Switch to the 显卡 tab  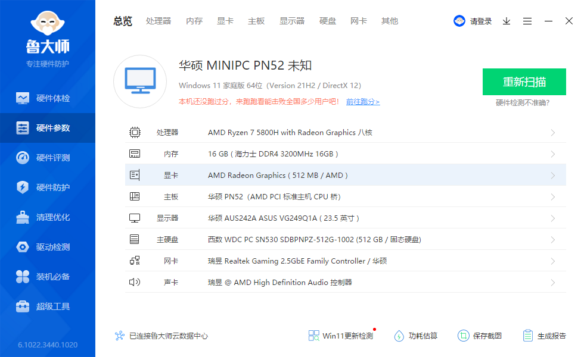(x=225, y=20)
